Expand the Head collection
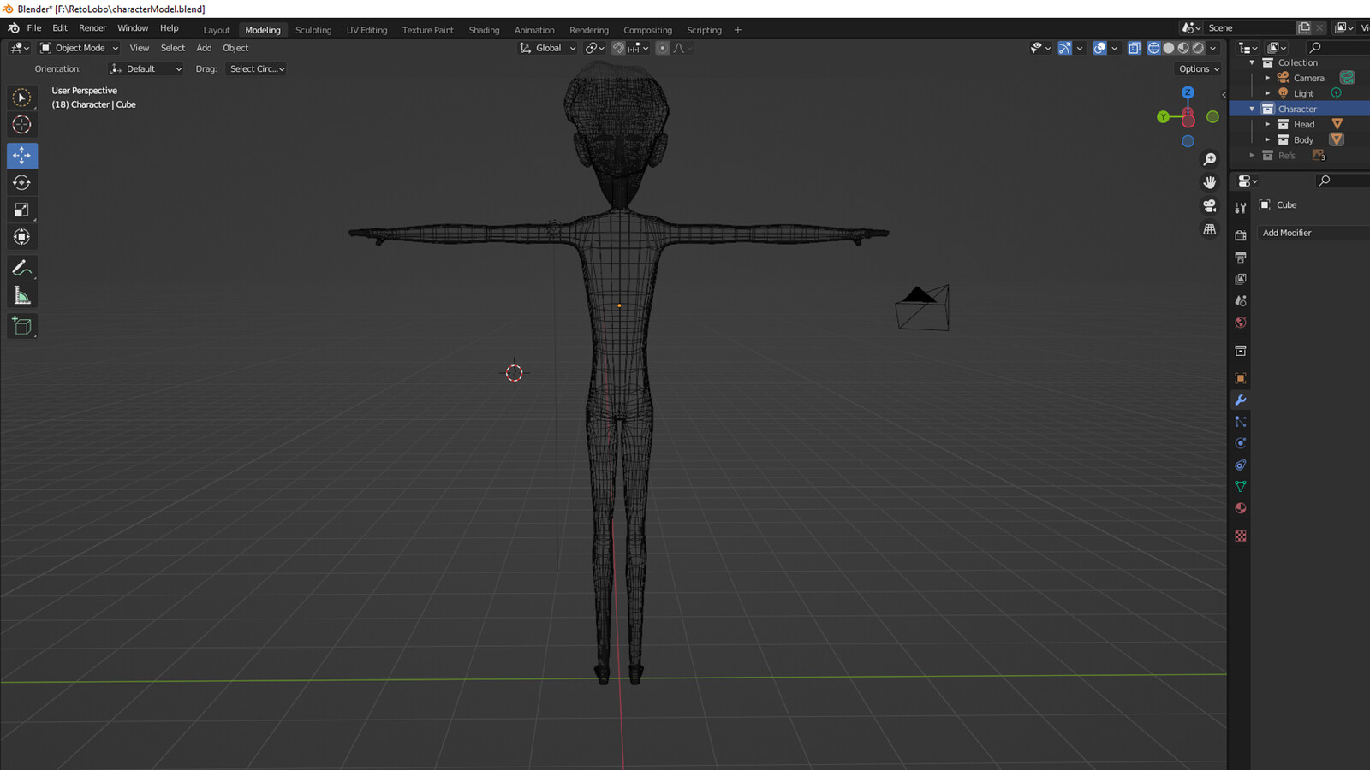This screenshot has height=770, width=1370. point(1267,124)
